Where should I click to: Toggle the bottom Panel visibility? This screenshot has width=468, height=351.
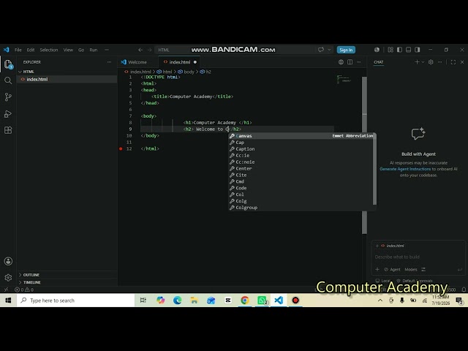click(408, 50)
